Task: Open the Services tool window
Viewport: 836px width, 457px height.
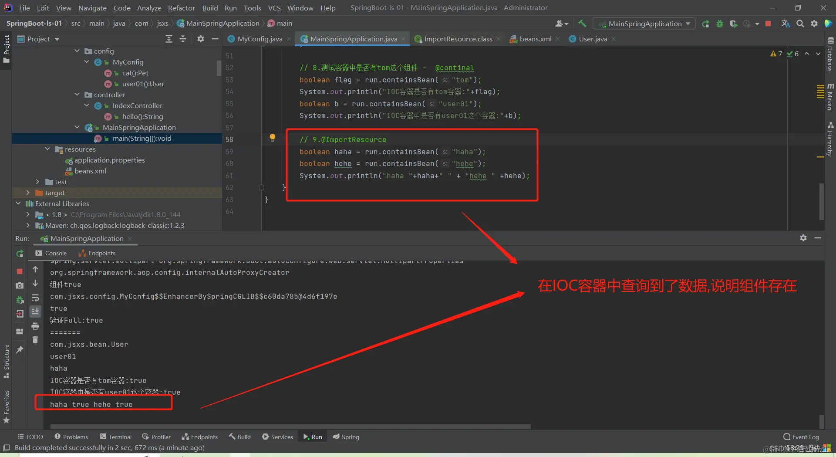Action: pos(277,437)
